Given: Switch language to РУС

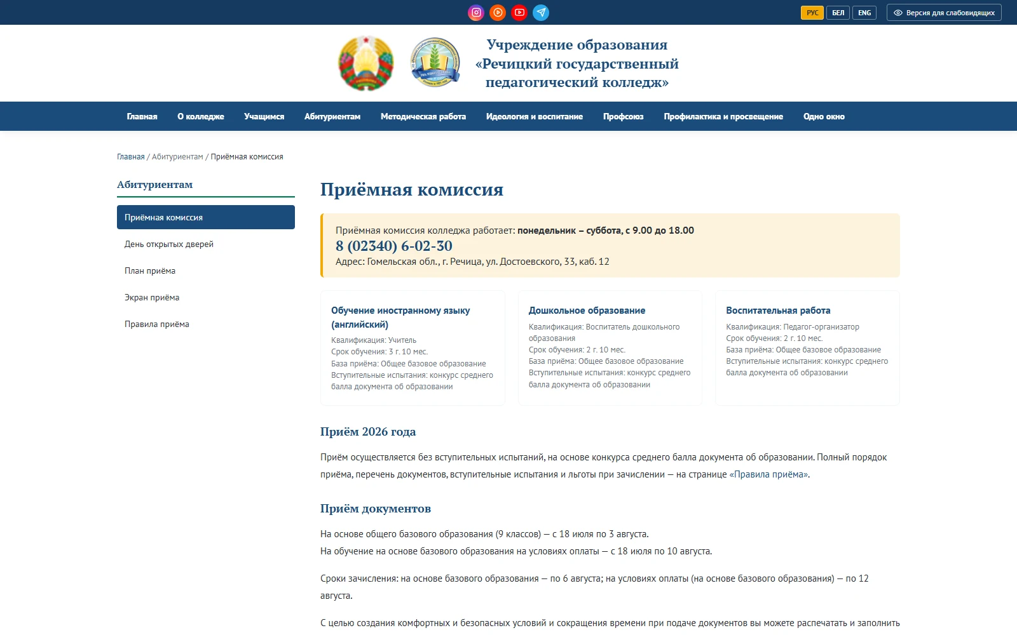Looking at the screenshot, I should [x=812, y=13].
